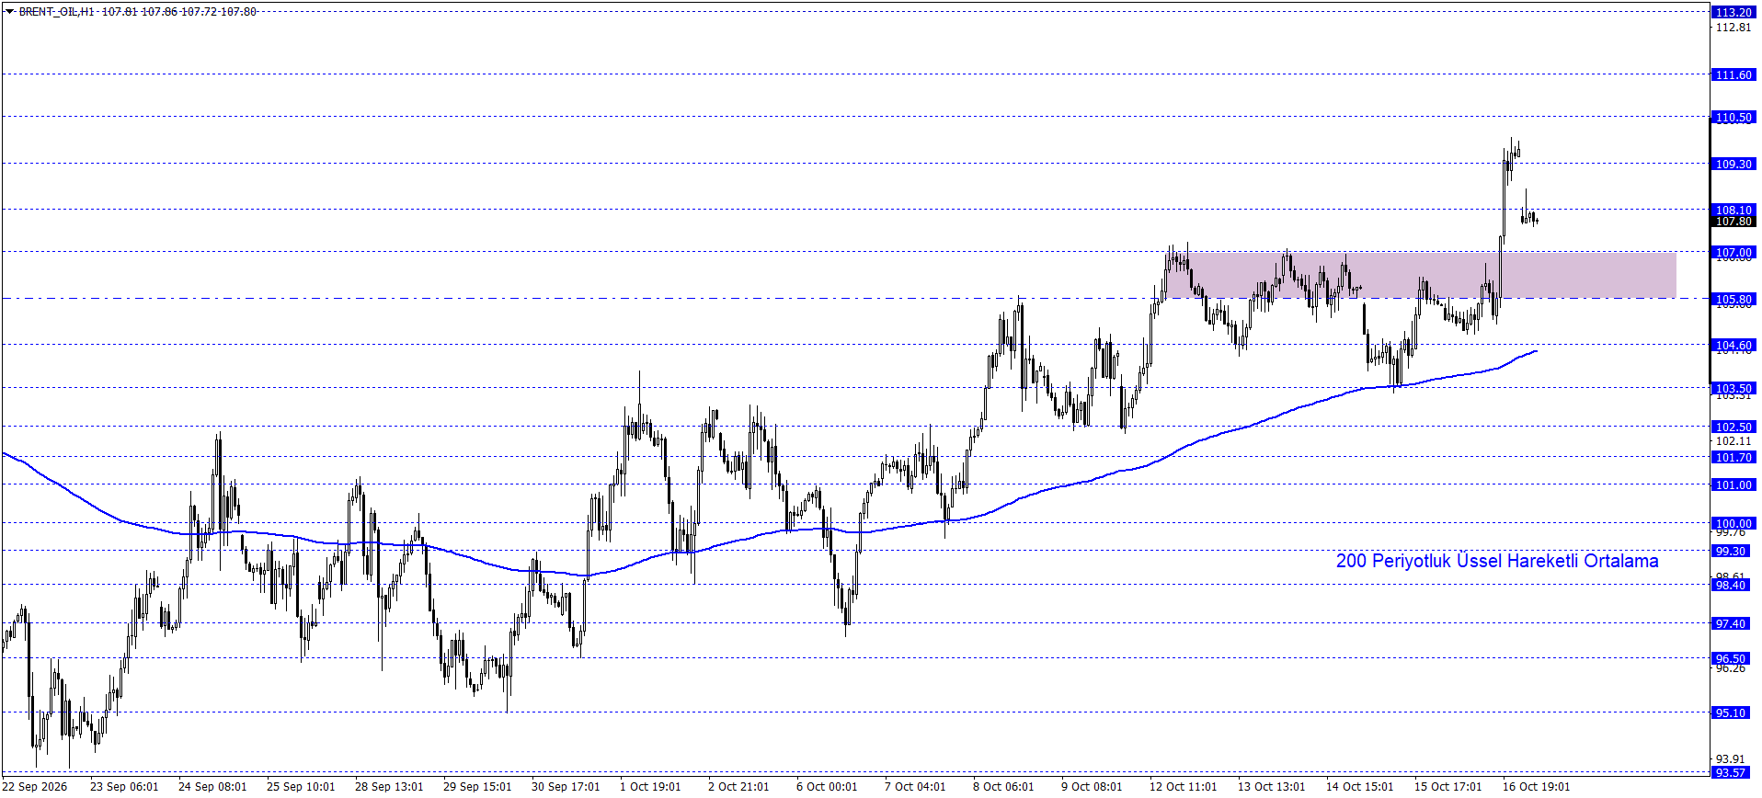Image resolution: width=1762 pixels, height=798 pixels.
Task: Click the 8 Oct 06:01 time label
Action: 1003,786
